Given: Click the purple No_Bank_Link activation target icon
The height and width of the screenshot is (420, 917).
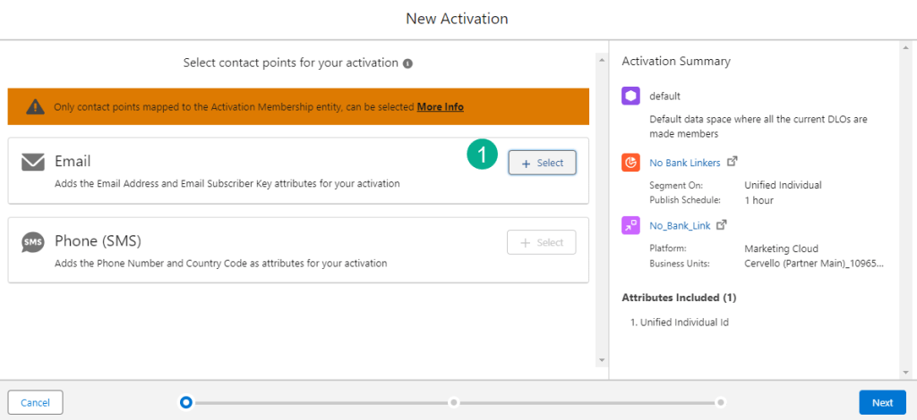Looking at the screenshot, I should (630, 226).
